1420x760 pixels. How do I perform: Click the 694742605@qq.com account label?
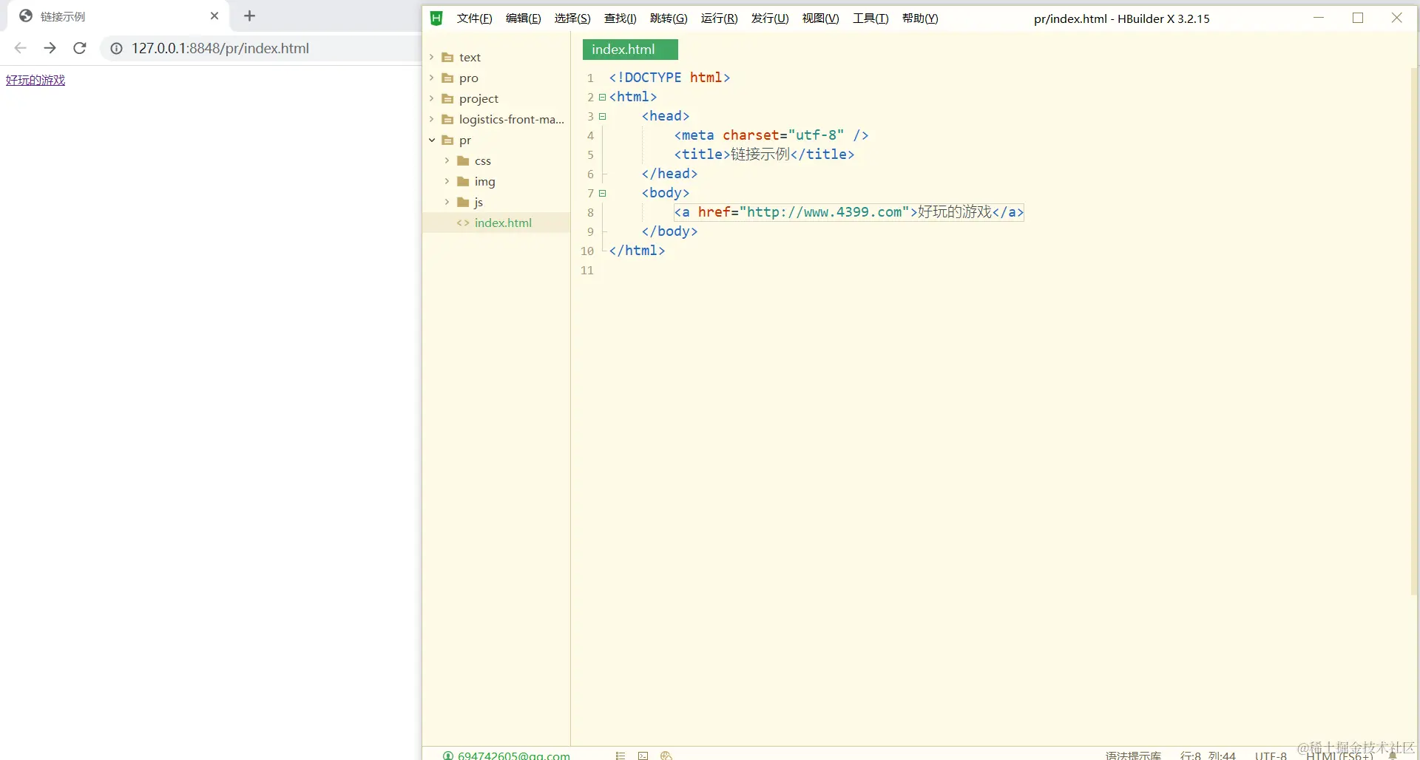(513, 756)
